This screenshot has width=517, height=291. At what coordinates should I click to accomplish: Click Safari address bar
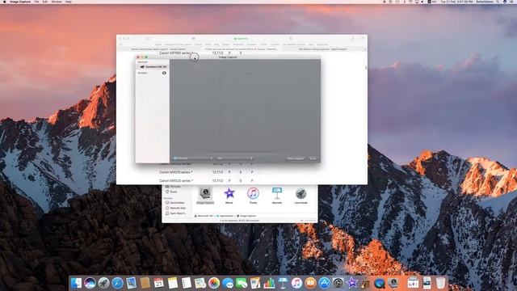[242, 39]
